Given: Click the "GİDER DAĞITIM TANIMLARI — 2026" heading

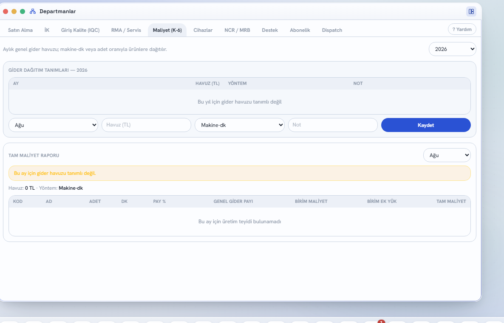Looking at the screenshot, I should (x=48, y=70).
